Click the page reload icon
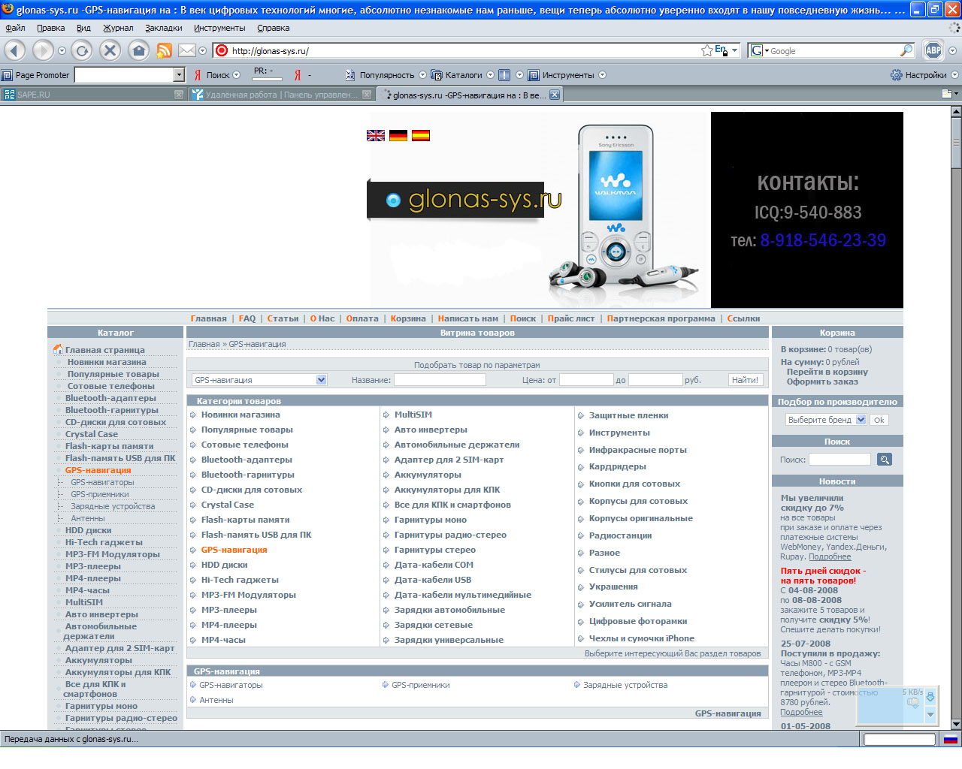The height and width of the screenshot is (769, 962). 81,50
